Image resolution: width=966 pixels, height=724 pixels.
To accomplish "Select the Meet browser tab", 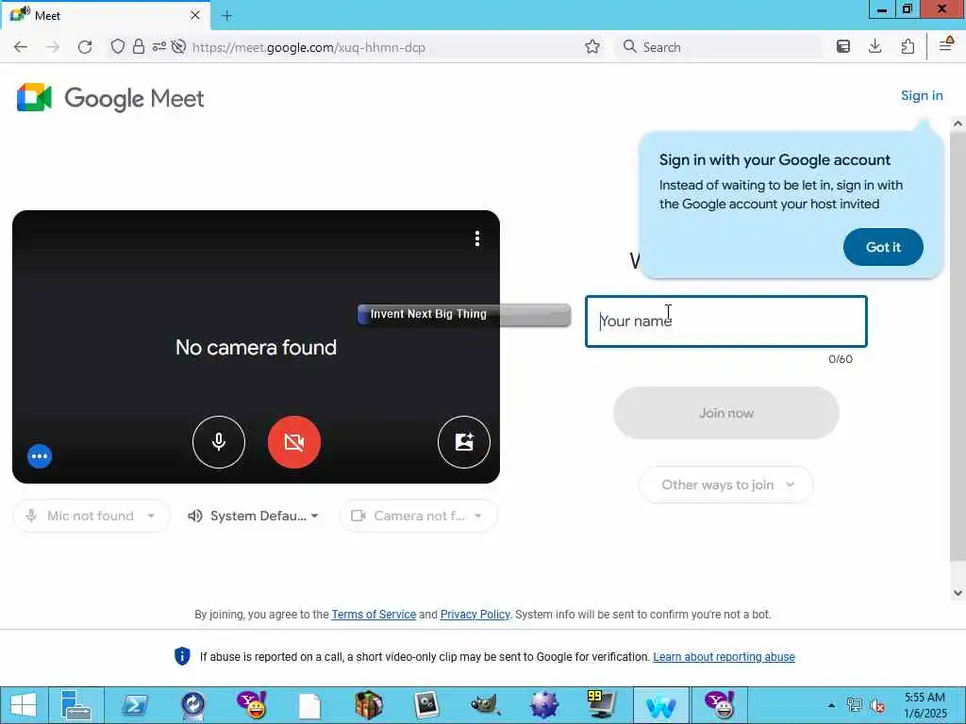I will pos(106,15).
